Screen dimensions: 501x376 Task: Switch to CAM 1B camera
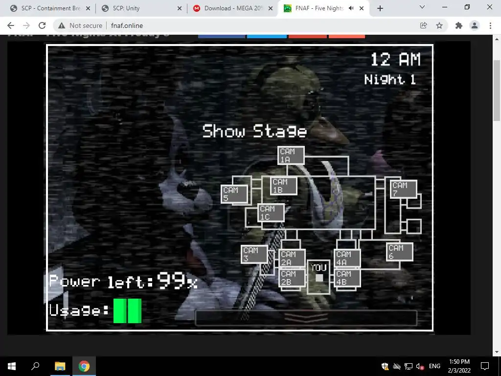(283, 186)
